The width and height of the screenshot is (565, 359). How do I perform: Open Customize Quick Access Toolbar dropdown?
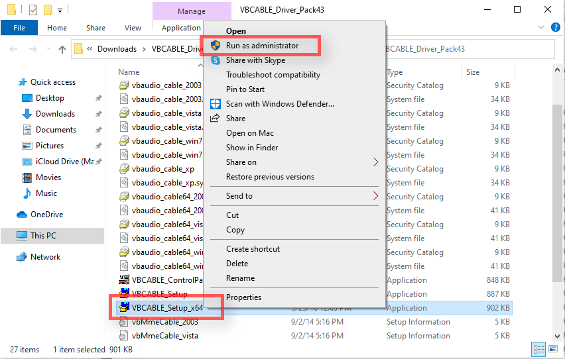click(60, 11)
